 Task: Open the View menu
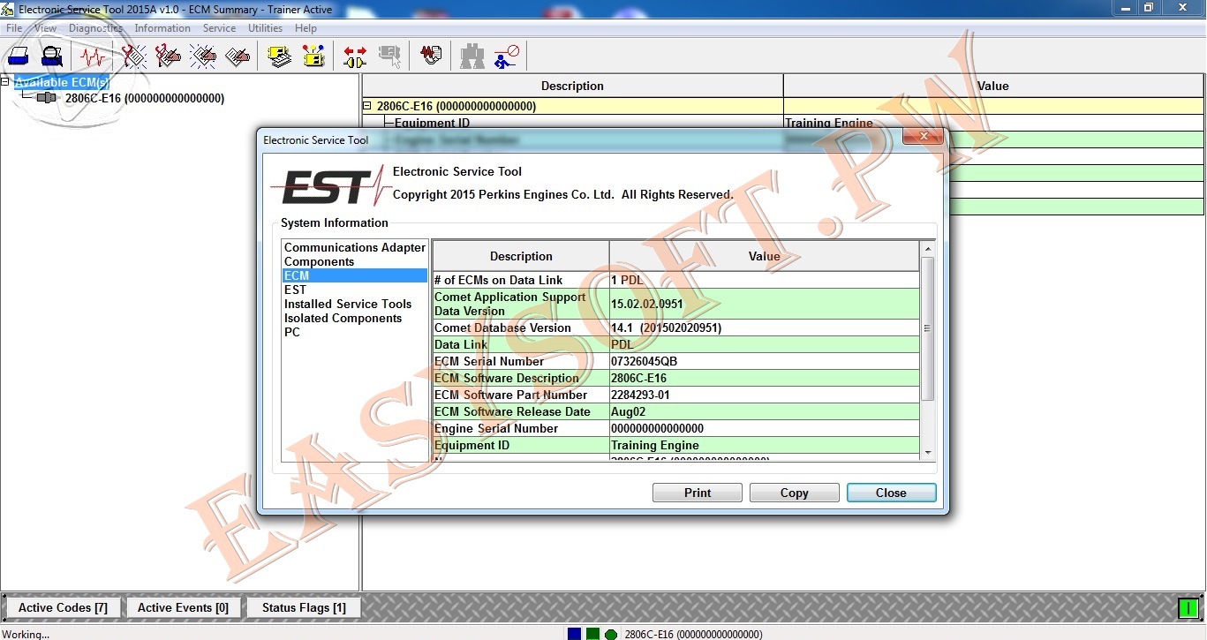[x=45, y=28]
